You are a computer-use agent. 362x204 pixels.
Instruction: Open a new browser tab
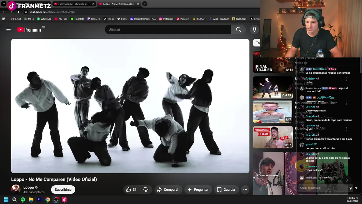[x=145, y=4]
